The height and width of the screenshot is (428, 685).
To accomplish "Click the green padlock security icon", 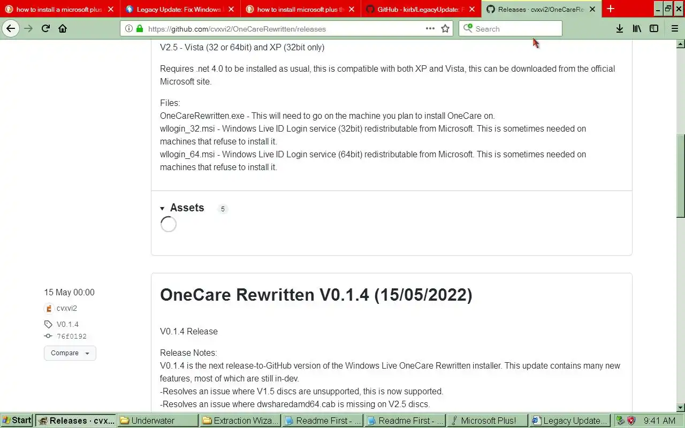I will [140, 29].
